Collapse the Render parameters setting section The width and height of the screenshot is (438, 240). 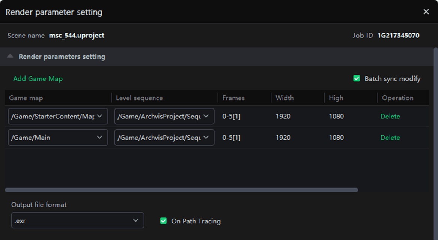11,57
